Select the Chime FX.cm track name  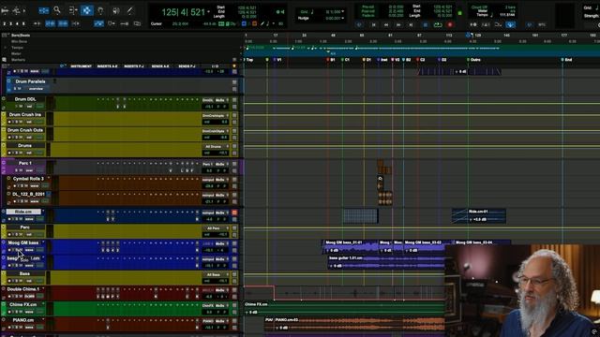(23, 304)
